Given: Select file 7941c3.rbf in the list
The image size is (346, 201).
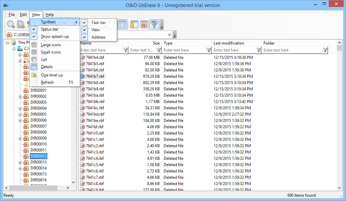Looking at the screenshot, I should pos(95,152).
